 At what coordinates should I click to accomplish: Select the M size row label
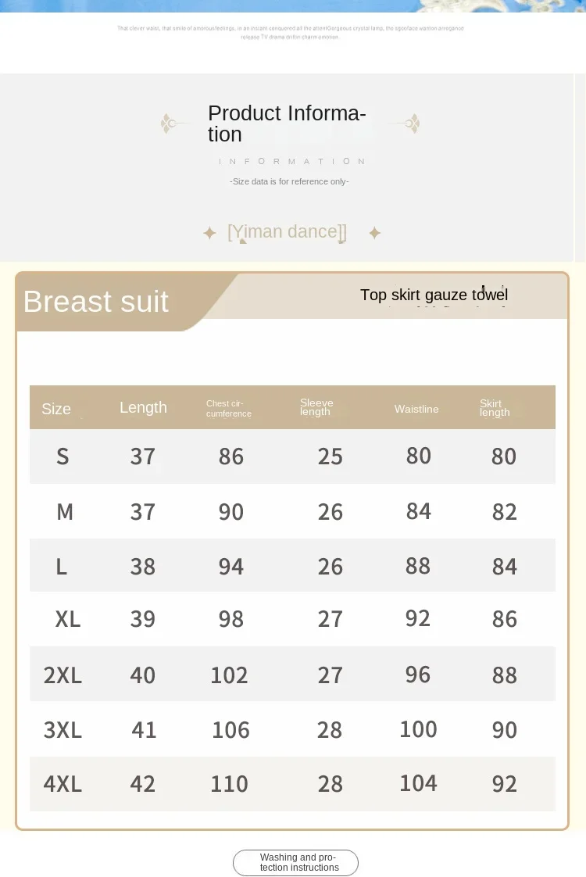(65, 512)
